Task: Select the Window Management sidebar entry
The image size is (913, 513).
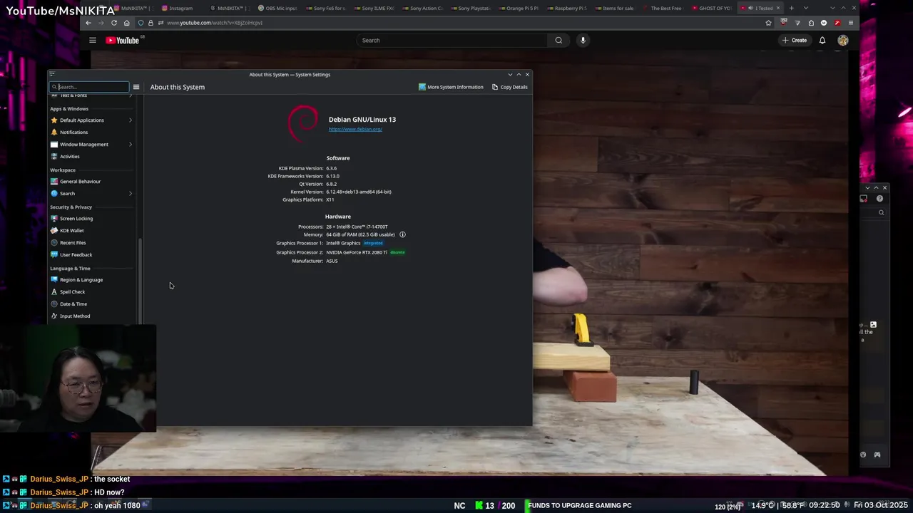Action: point(91,145)
